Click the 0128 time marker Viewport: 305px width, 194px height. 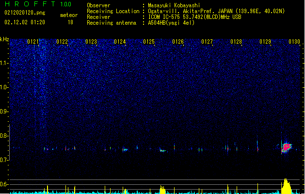tap(236, 42)
